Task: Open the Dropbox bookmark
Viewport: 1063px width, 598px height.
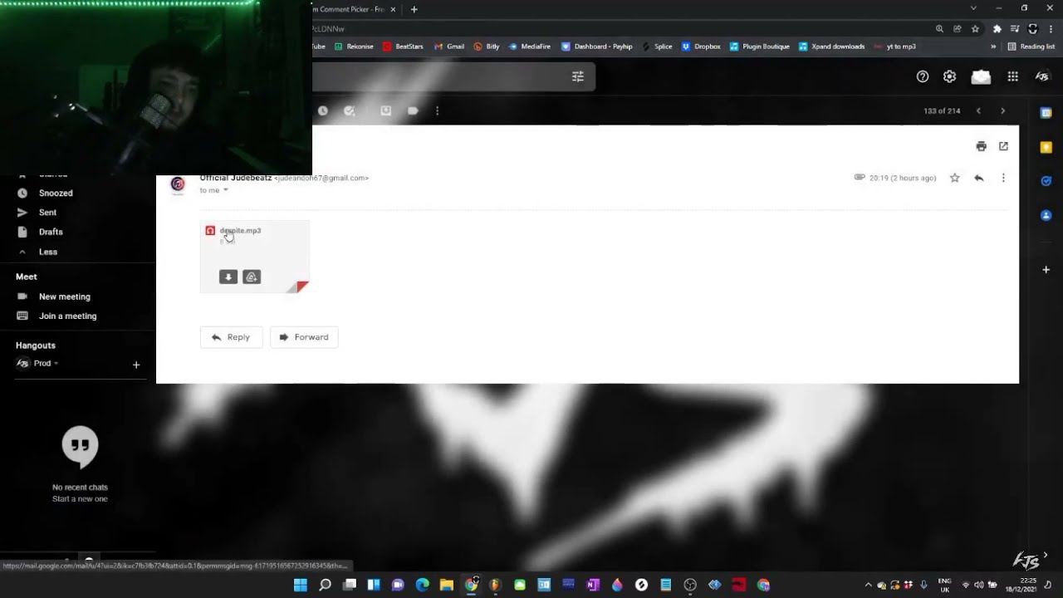Action: [701, 47]
